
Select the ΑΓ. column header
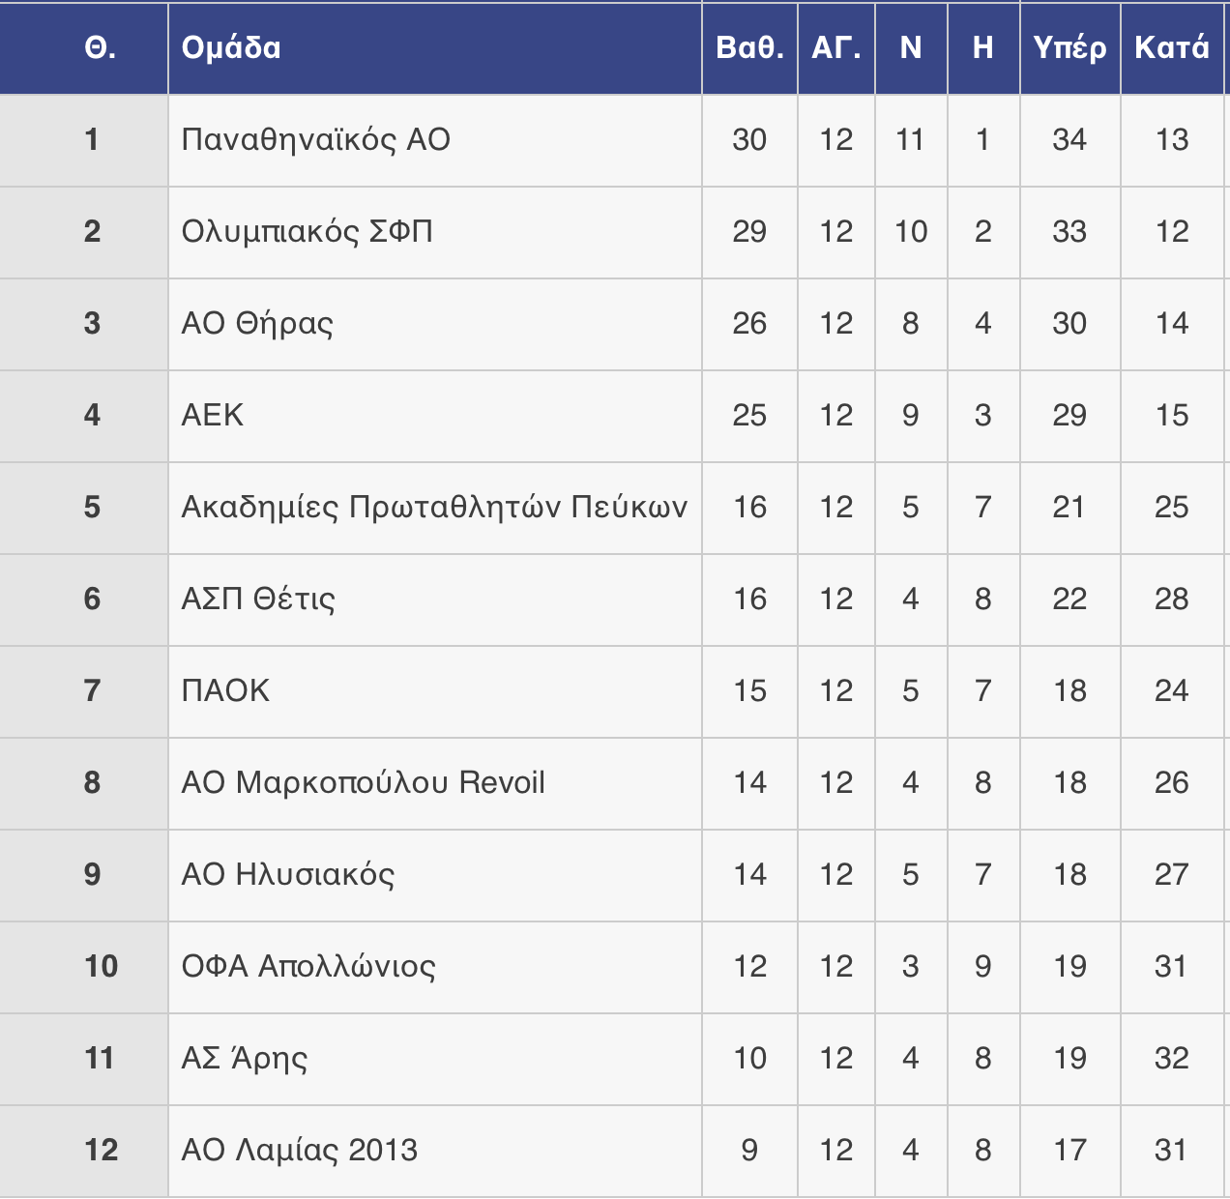836,47
